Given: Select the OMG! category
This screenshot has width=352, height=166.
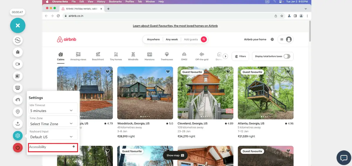Looking at the screenshot, I should (x=184, y=56).
